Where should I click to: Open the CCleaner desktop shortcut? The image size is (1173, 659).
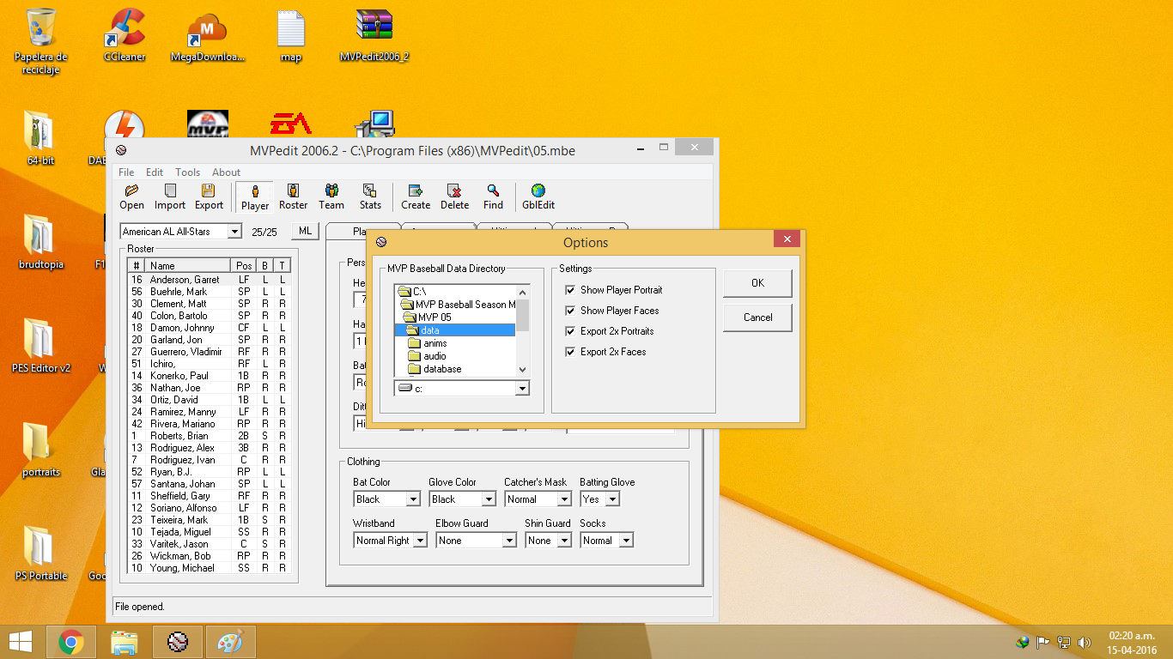point(125,35)
